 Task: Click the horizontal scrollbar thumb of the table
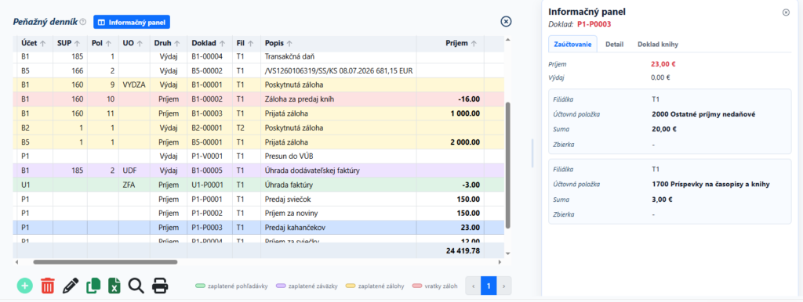(106, 262)
